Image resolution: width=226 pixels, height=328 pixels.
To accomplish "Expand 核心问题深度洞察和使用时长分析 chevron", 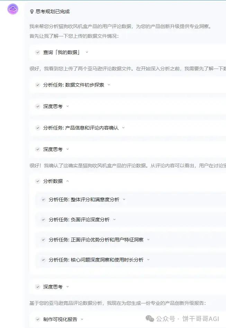I will pos(148,260).
